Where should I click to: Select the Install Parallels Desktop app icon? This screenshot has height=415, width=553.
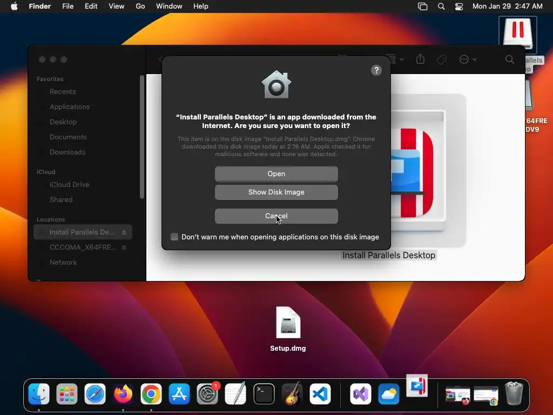coord(428,171)
